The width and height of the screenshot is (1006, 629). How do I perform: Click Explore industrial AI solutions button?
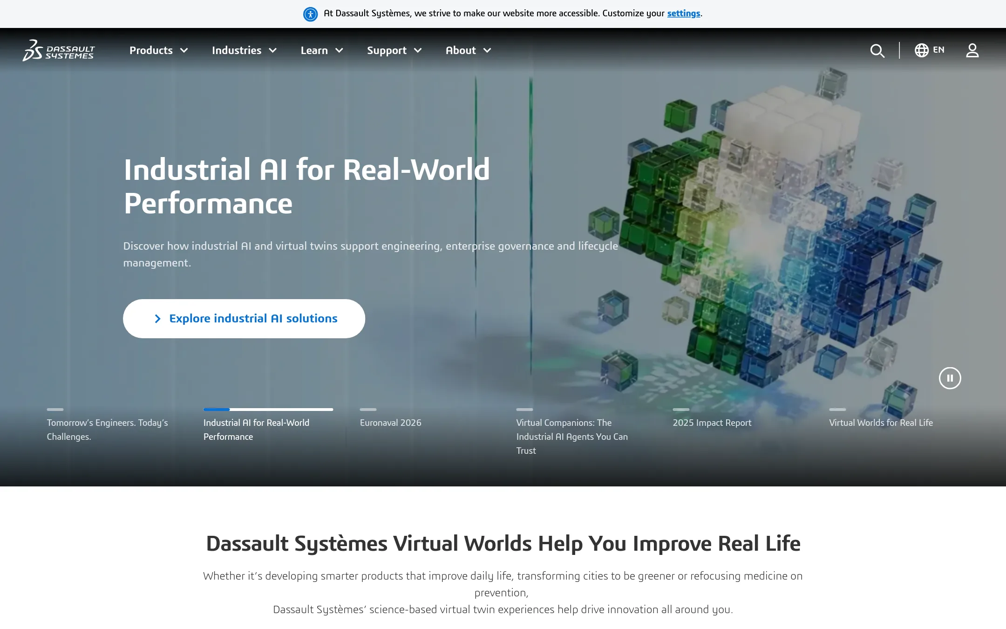(244, 319)
